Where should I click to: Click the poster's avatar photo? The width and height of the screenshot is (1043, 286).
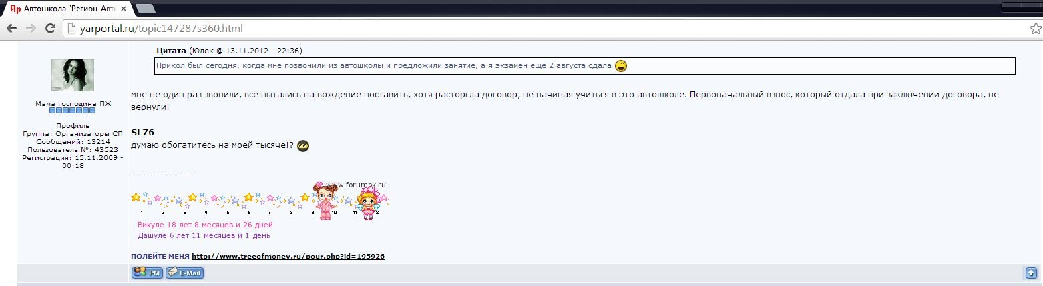[x=72, y=75]
